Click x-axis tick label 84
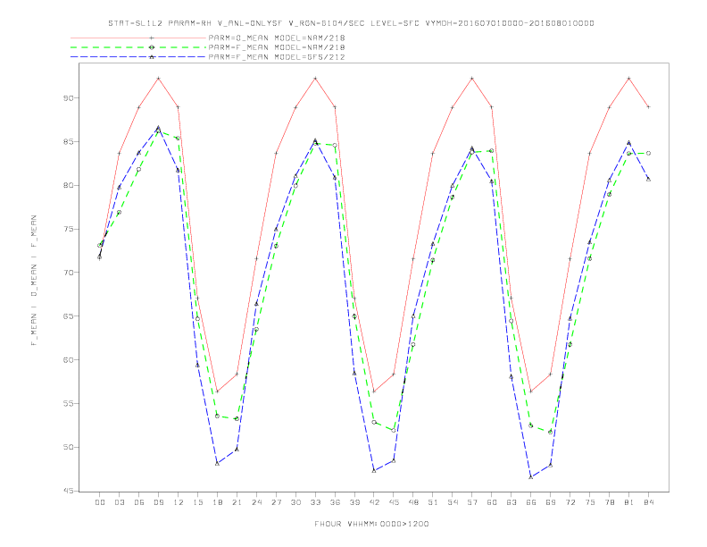 [x=649, y=502]
